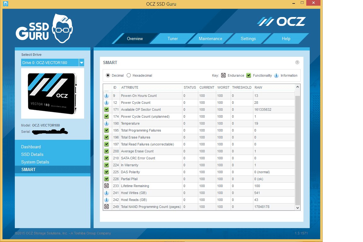This screenshot has height=242, width=363.
Task: Click the Functionality key legend icon
Action: 249,75
